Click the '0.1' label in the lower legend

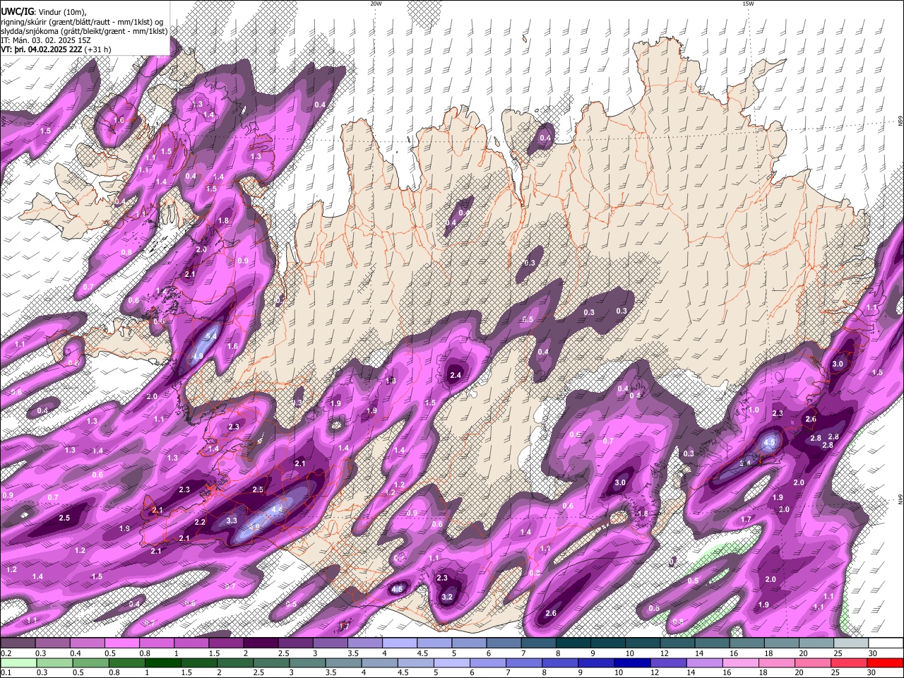click(x=6, y=672)
